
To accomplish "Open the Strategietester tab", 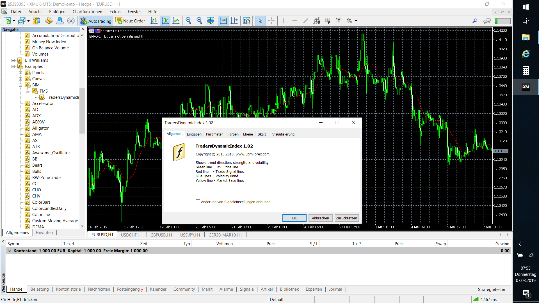I will pos(492,289).
